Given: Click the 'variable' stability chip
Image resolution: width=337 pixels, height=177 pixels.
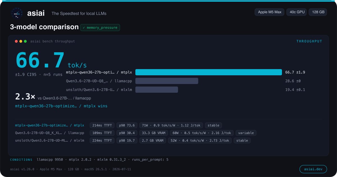Looking at the screenshot, I should pyautogui.click(x=246, y=133).
